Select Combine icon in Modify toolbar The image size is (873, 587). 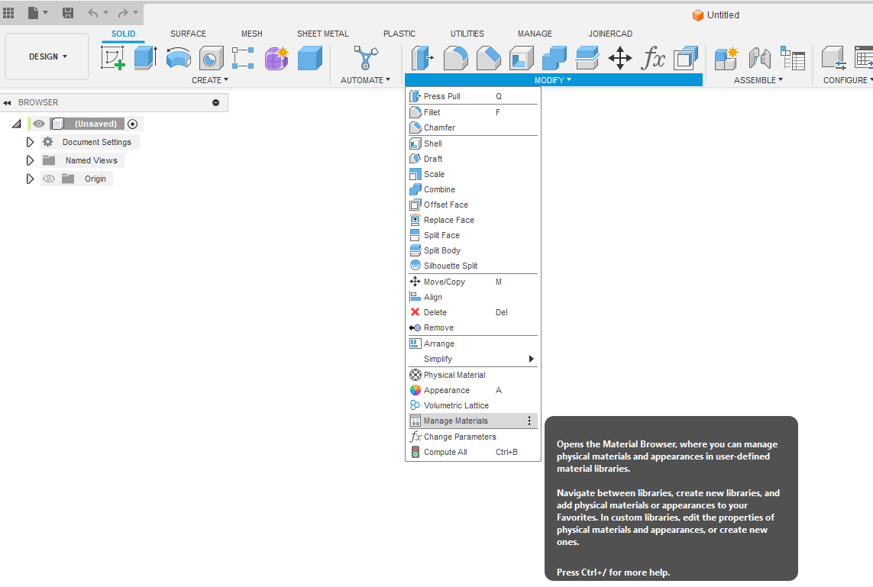pyautogui.click(x=555, y=58)
